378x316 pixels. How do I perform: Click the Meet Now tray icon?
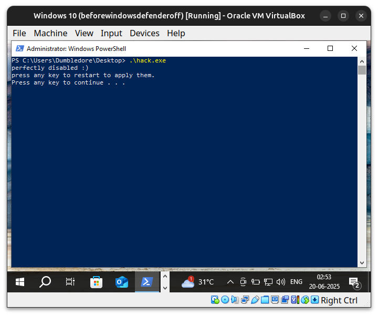click(243, 282)
